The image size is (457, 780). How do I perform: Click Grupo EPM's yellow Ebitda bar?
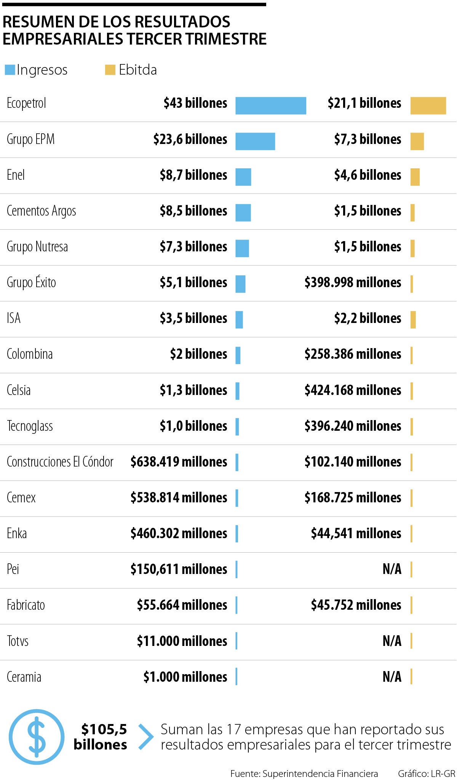417,141
